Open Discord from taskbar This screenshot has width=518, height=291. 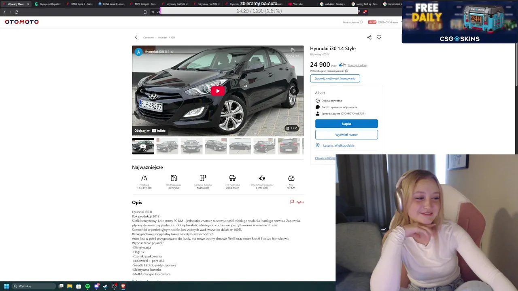[96, 286]
